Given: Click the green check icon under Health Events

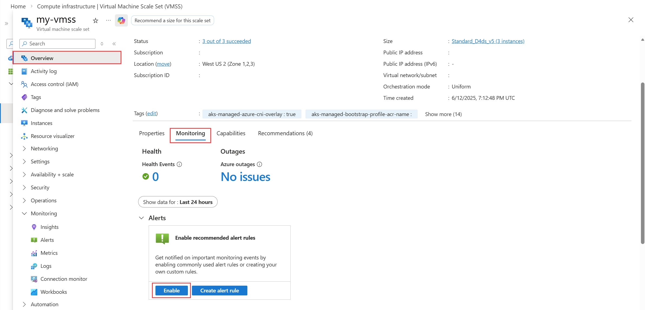Looking at the screenshot, I should 146,177.
